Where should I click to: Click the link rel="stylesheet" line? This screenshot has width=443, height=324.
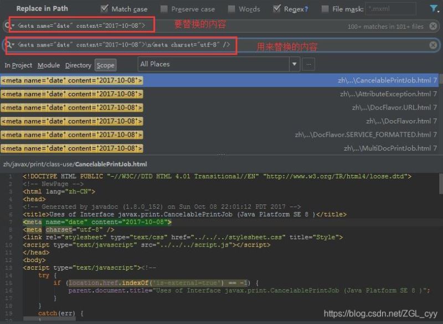tap(183, 237)
